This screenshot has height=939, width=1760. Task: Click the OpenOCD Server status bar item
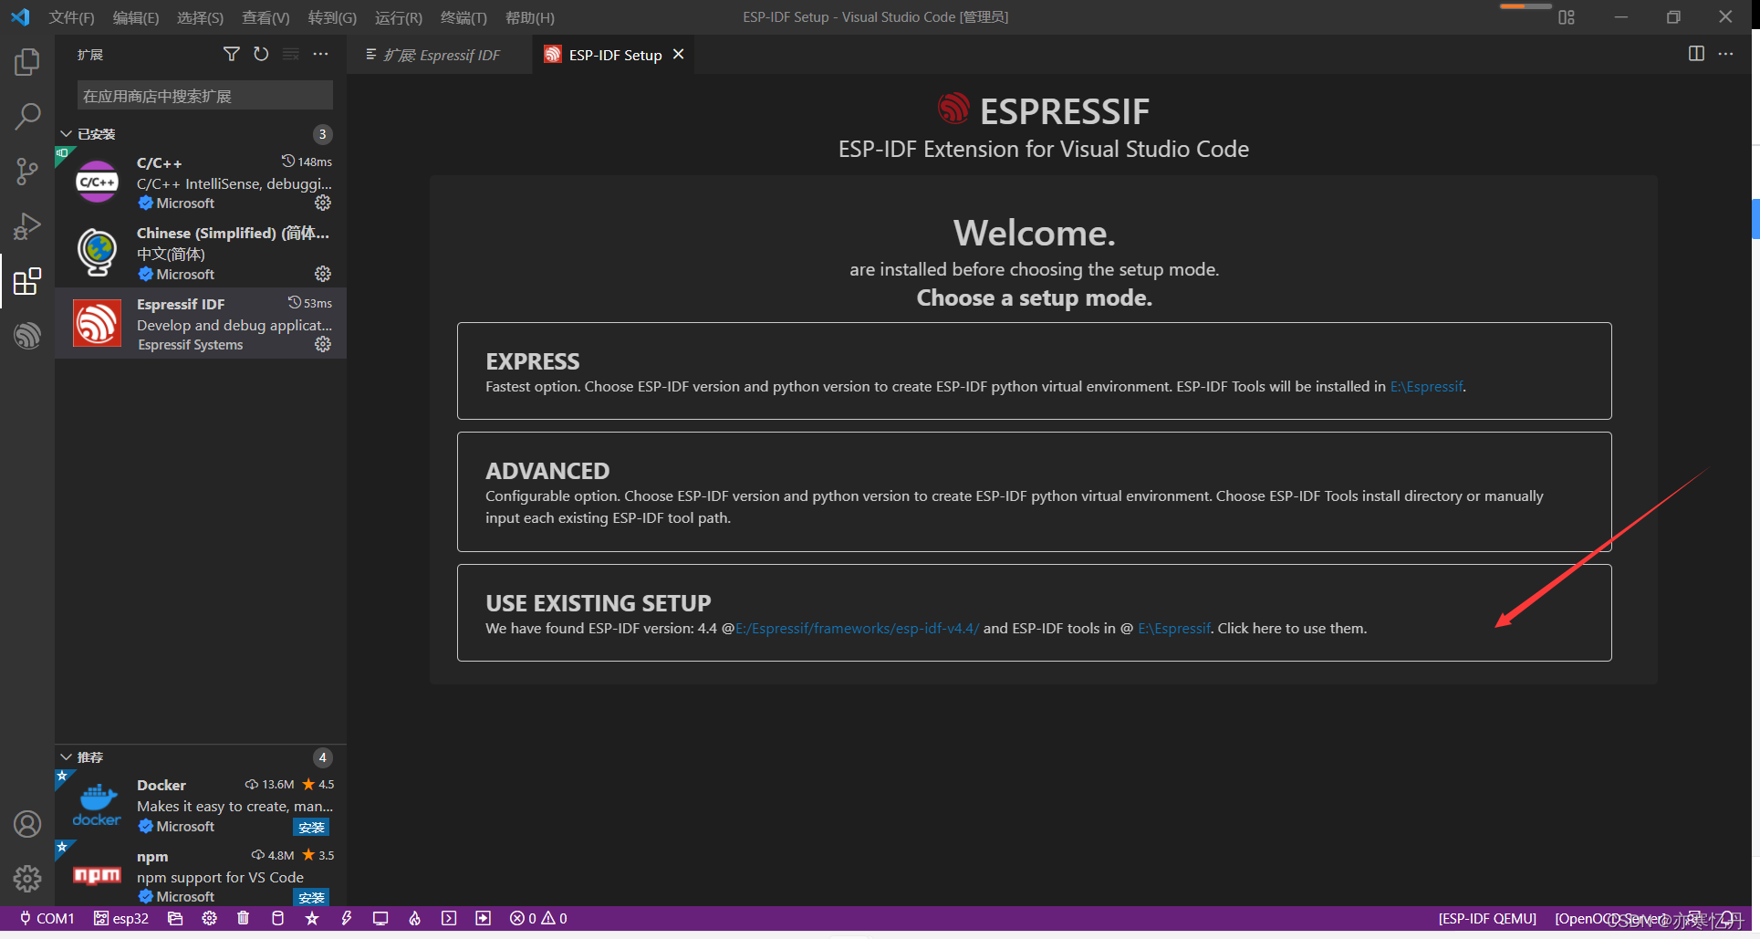click(1611, 918)
